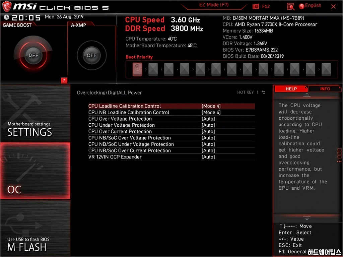The image size is (343, 257).
Task: Click the Overclocking\DigitALL Power breadcrumb
Action: pyautogui.click(x=110, y=92)
